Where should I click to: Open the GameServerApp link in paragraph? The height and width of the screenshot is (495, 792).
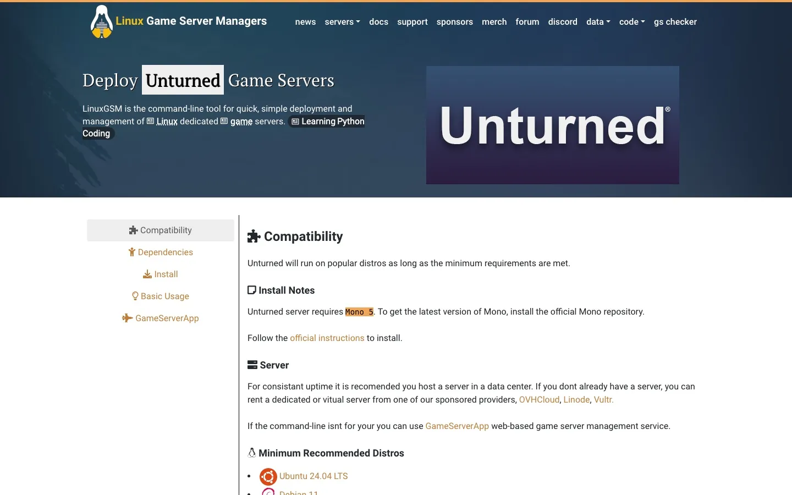pos(457,426)
